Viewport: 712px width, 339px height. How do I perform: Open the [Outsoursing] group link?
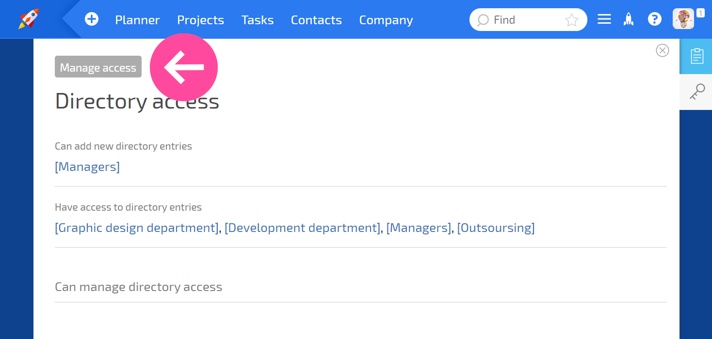(x=496, y=228)
